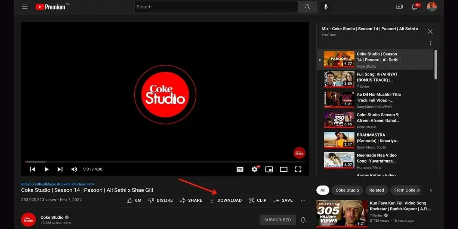458x229 pixels.
Task: Enter fullscreen with the fullscreen icon
Action: [x=298, y=169]
